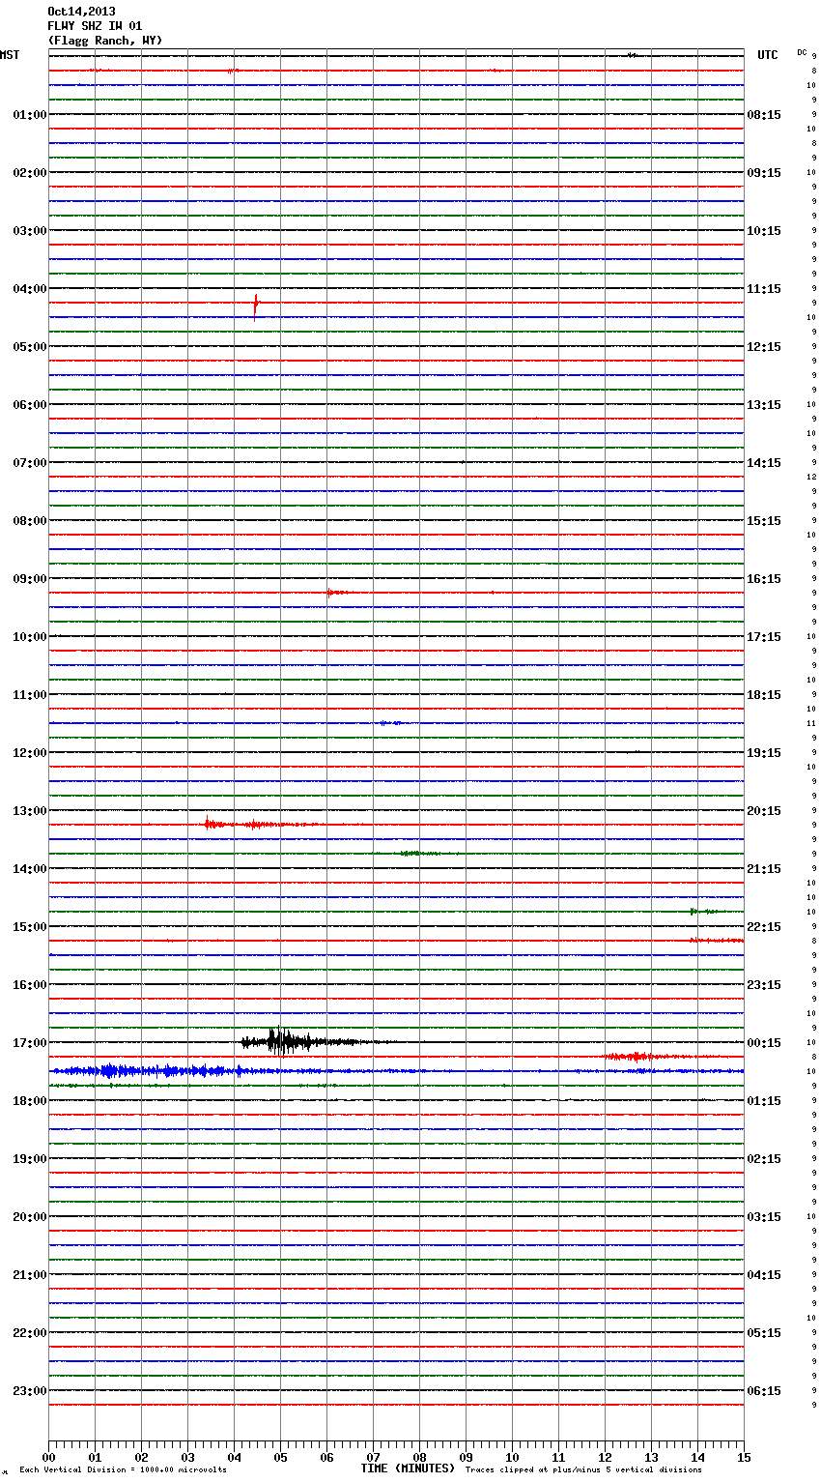
Task: Click the location text (Flagg Ranch, WY)
Action: point(105,41)
